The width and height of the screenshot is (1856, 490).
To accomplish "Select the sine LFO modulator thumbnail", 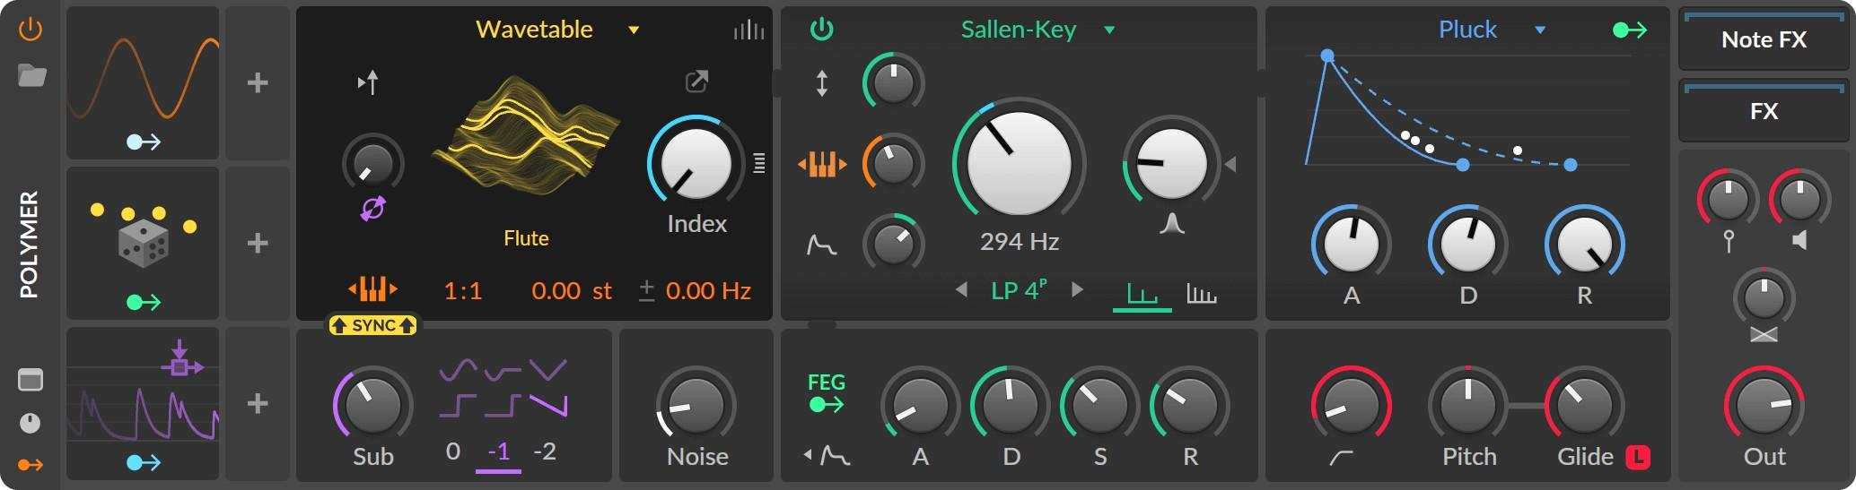I will coord(143,82).
